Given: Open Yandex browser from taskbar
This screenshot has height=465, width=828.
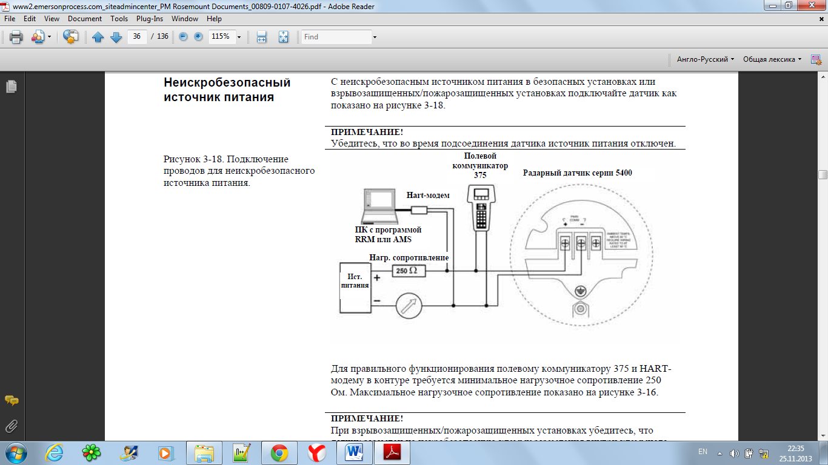Looking at the screenshot, I should [x=316, y=452].
